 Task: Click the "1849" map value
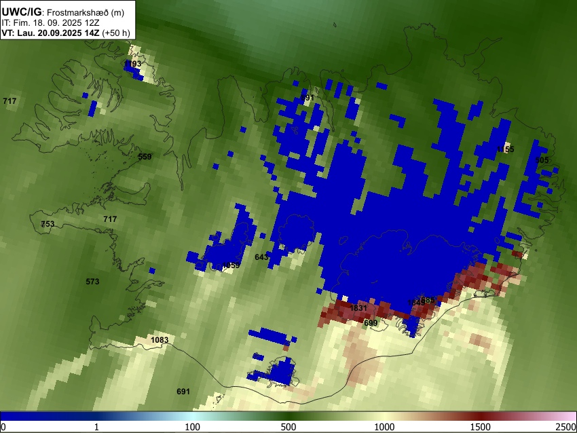[x=416, y=303]
